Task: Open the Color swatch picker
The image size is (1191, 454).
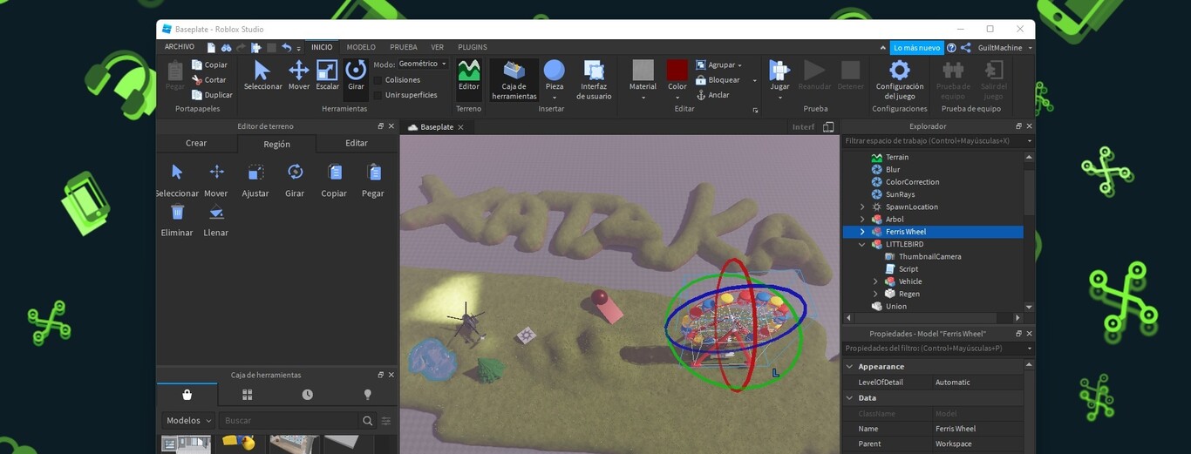Action: click(x=677, y=75)
